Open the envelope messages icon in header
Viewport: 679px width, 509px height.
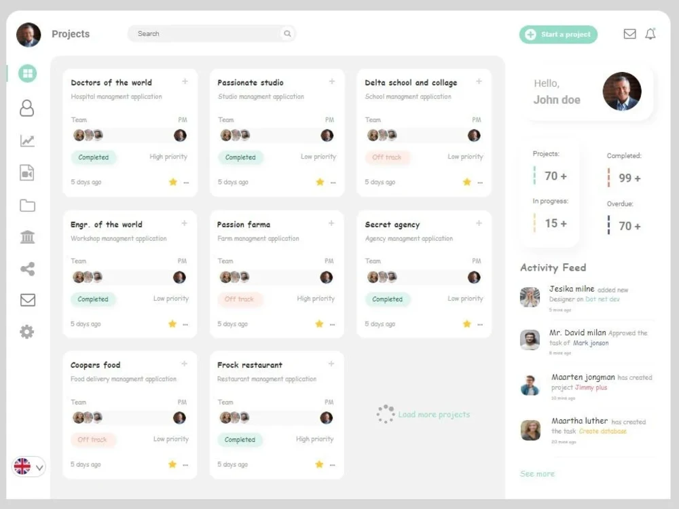tap(629, 34)
